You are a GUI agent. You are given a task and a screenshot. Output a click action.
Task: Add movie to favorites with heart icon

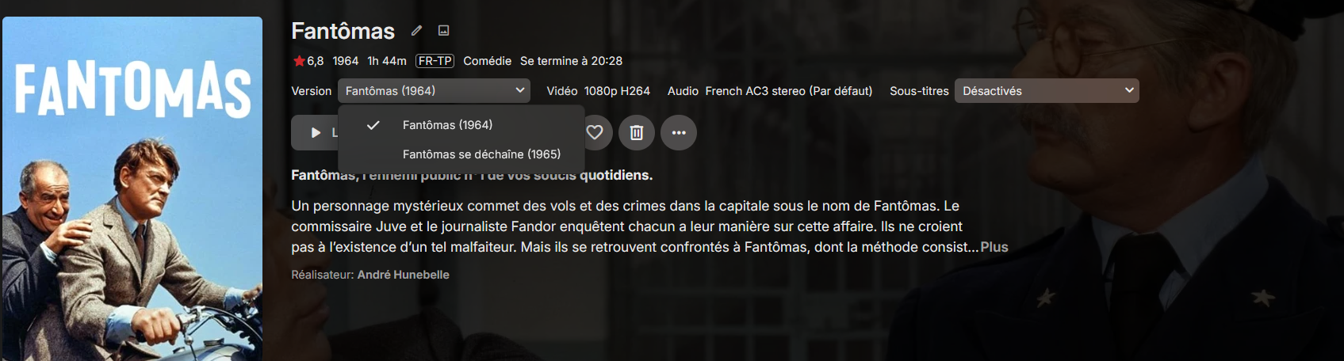595,132
